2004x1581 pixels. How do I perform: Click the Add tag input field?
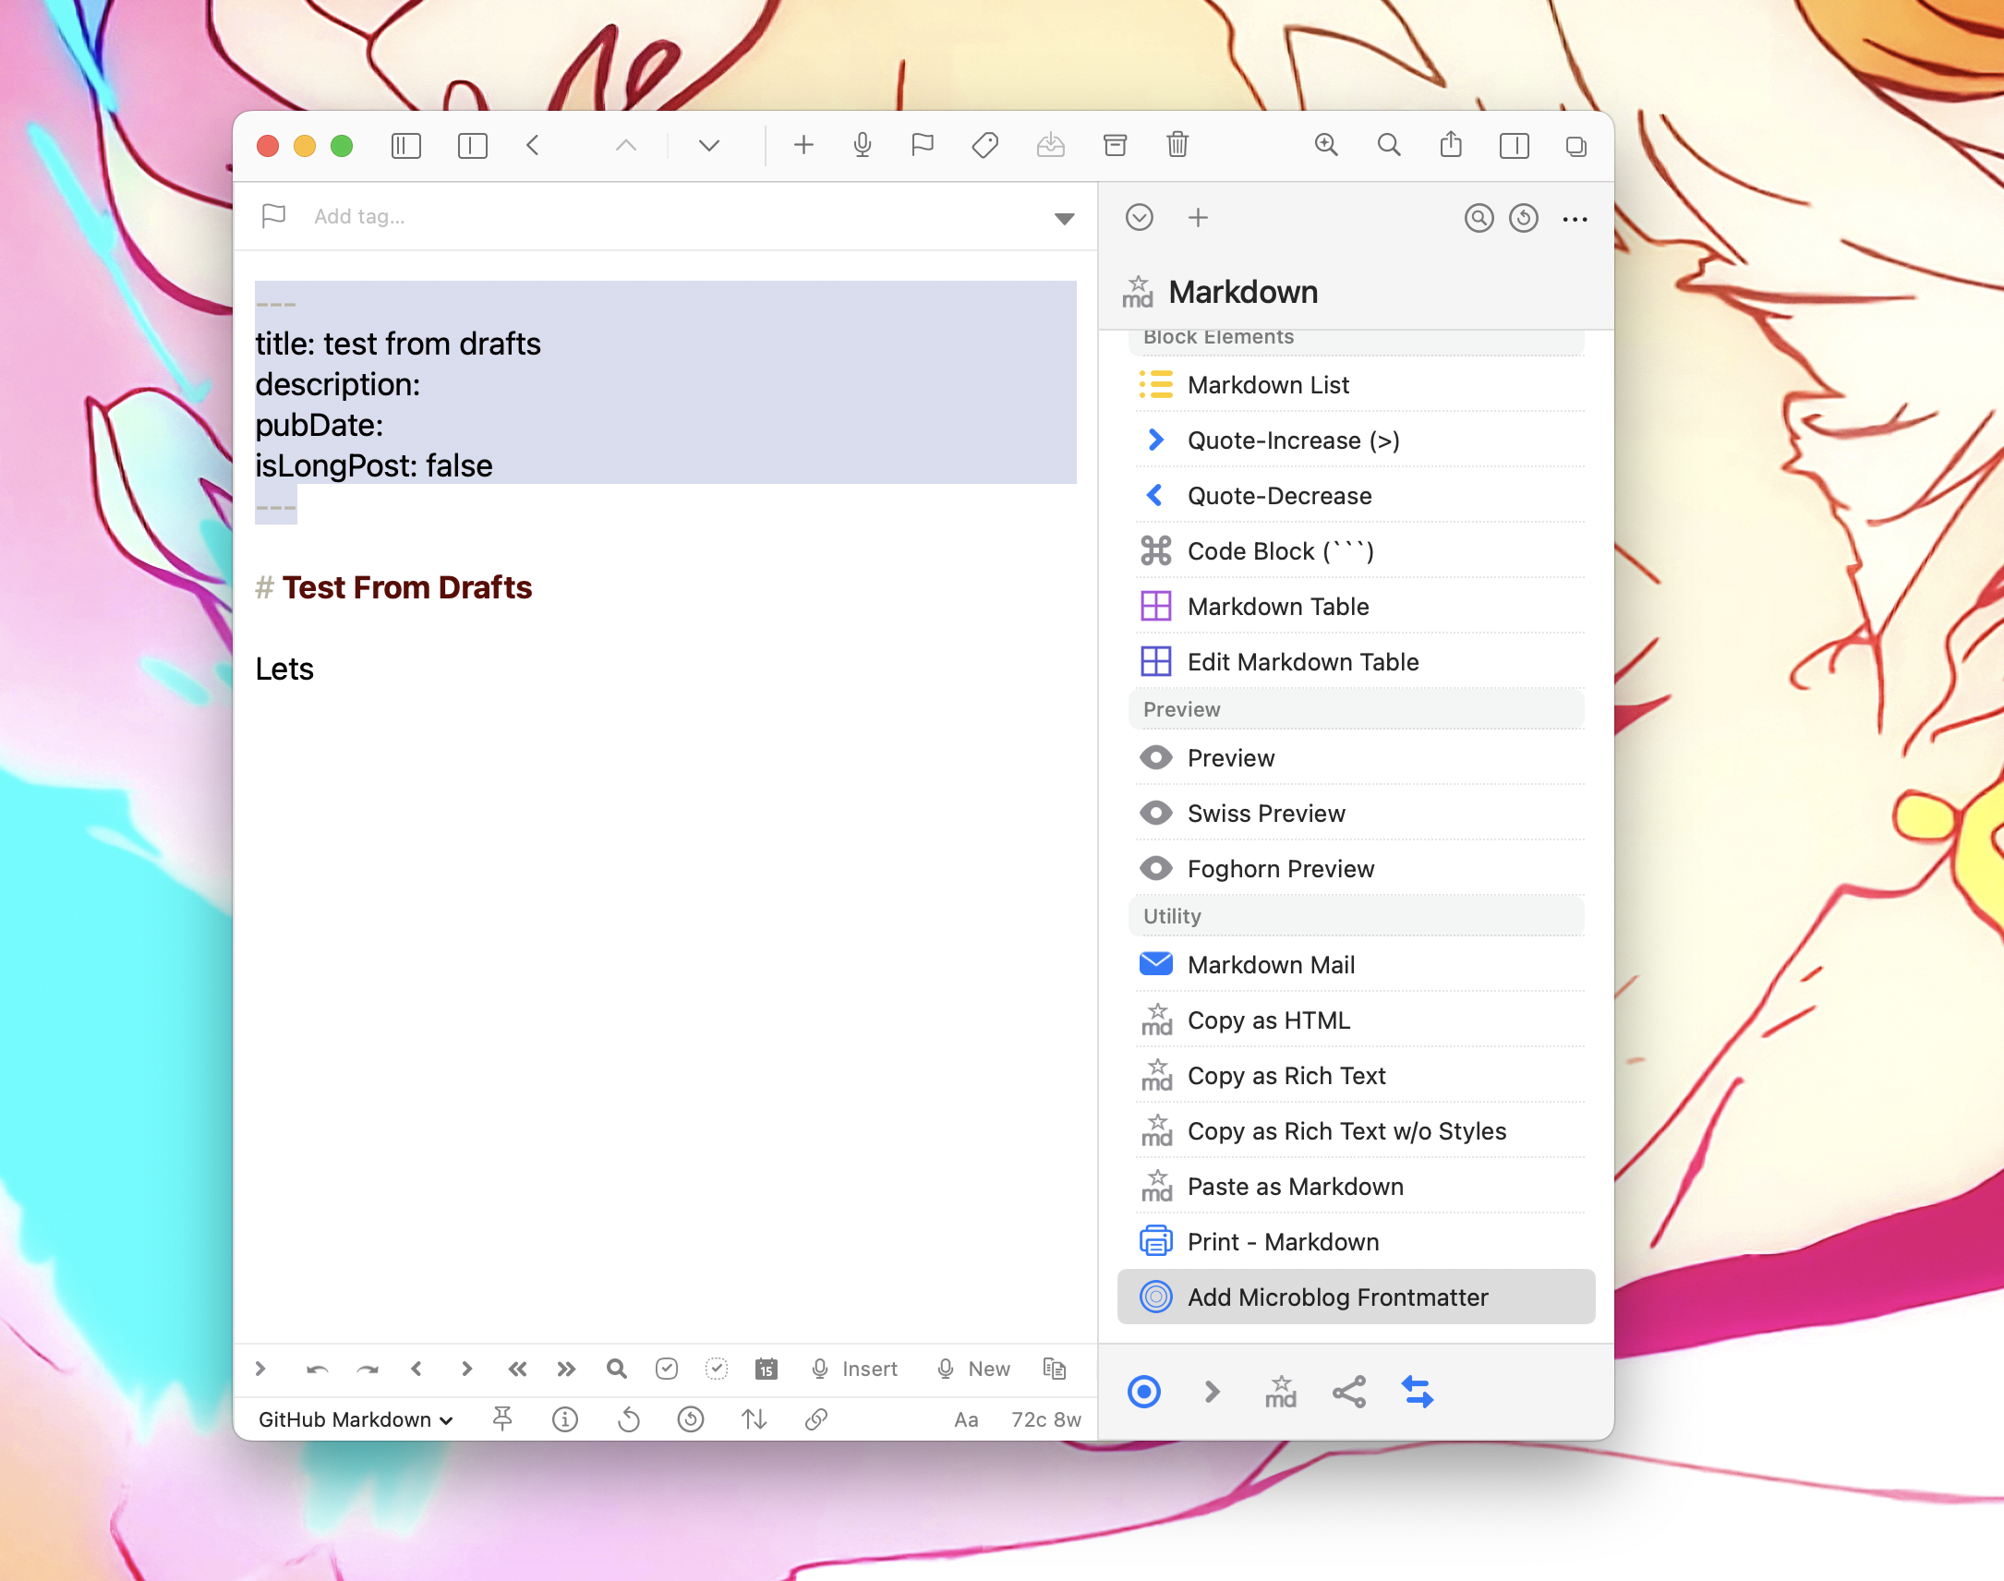676,217
